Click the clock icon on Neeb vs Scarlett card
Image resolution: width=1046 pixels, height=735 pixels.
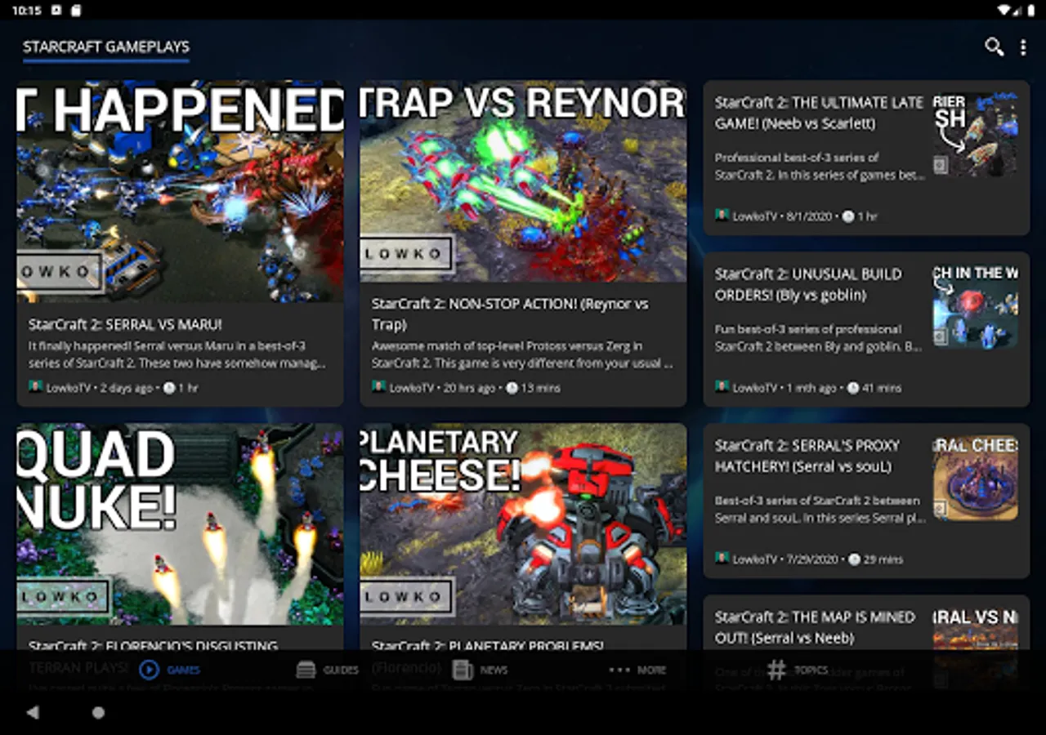[848, 216]
